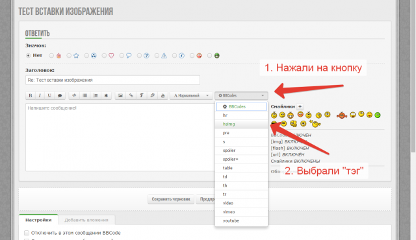Viewport: 416px width, 240px height.
Task: Click the [url] ВКЛЮЧЁН status text
Action: 287,154
